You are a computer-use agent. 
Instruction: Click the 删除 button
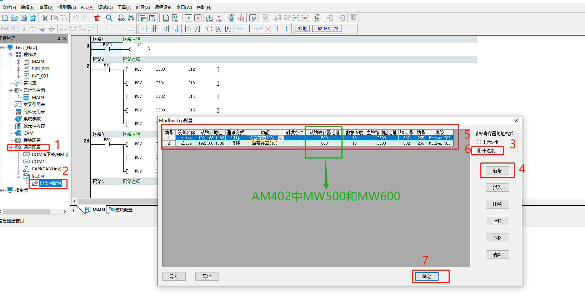point(497,204)
